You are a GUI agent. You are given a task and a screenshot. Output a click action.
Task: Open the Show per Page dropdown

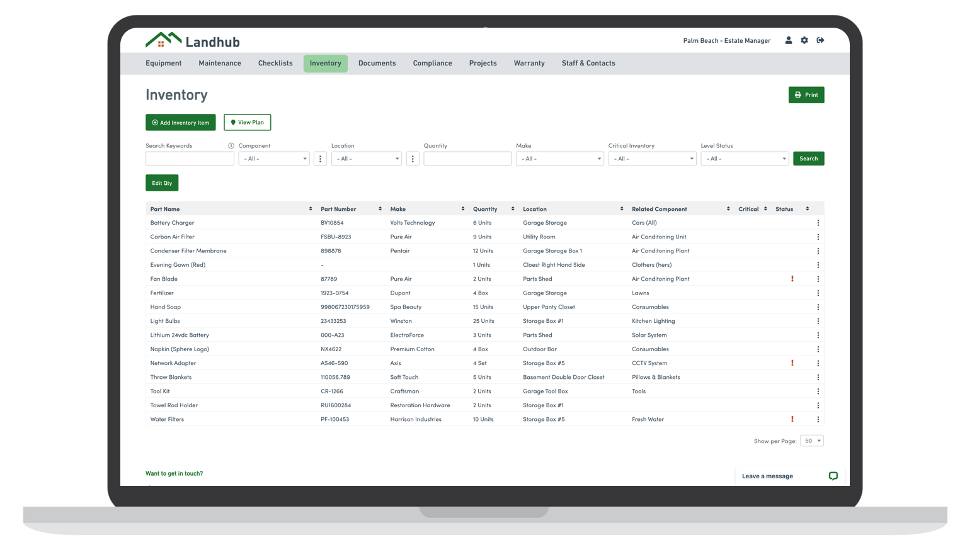point(811,441)
